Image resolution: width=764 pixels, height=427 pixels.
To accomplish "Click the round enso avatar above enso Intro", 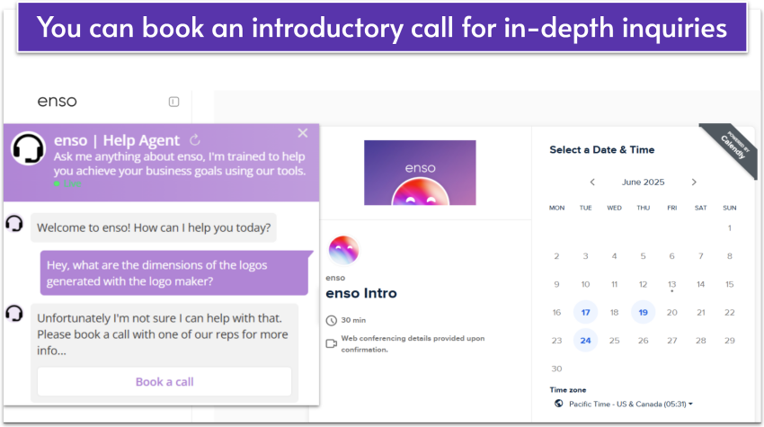I will click(343, 250).
